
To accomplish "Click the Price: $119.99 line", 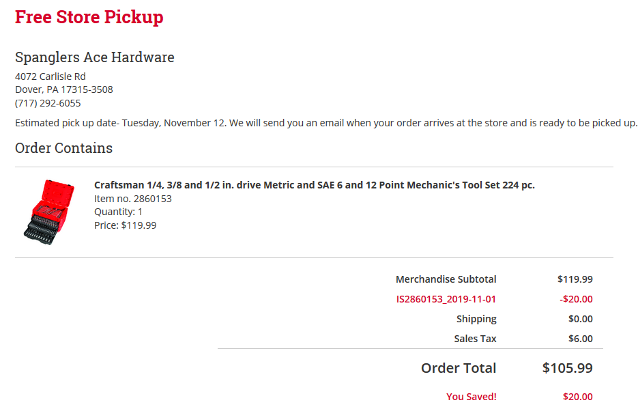I will (125, 225).
